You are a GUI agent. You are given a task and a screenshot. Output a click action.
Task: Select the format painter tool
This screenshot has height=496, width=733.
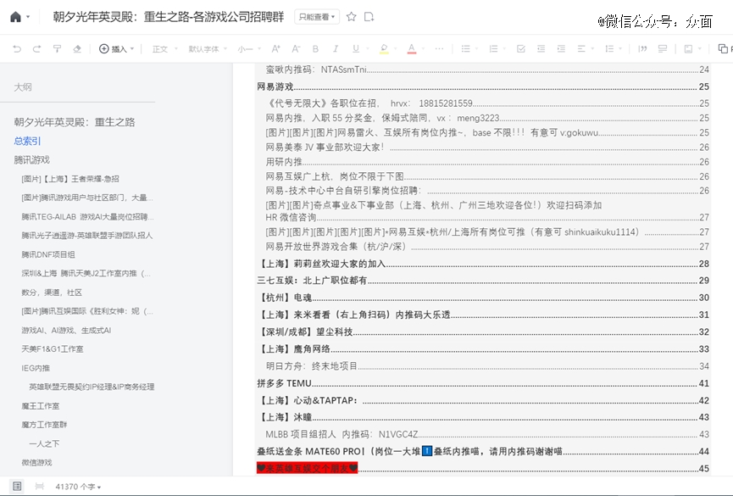click(x=57, y=48)
